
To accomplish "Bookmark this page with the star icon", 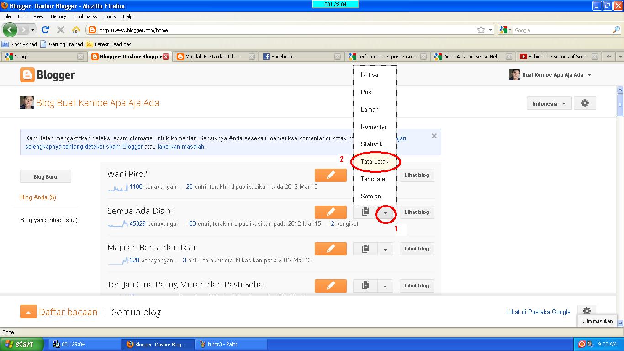I will click(481, 30).
